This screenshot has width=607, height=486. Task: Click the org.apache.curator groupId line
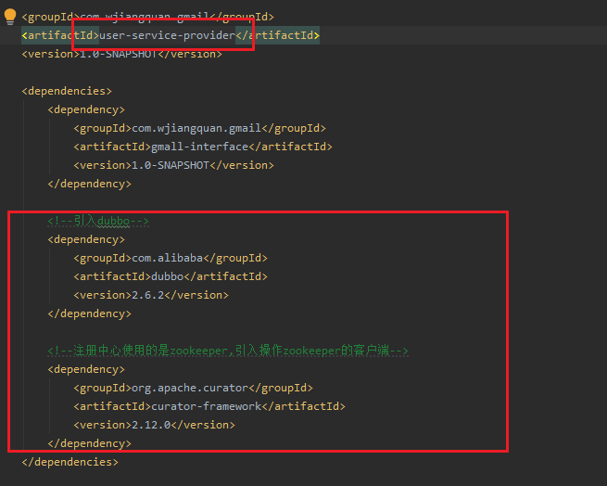click(193, 388)
